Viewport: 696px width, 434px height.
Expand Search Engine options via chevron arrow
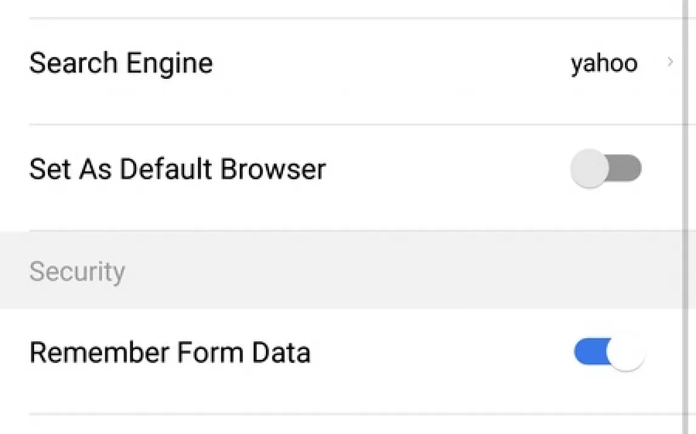(670, 62)
